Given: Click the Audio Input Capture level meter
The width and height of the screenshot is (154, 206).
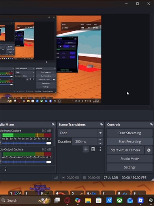Looking at the screenshot, I should pos(26,135).
